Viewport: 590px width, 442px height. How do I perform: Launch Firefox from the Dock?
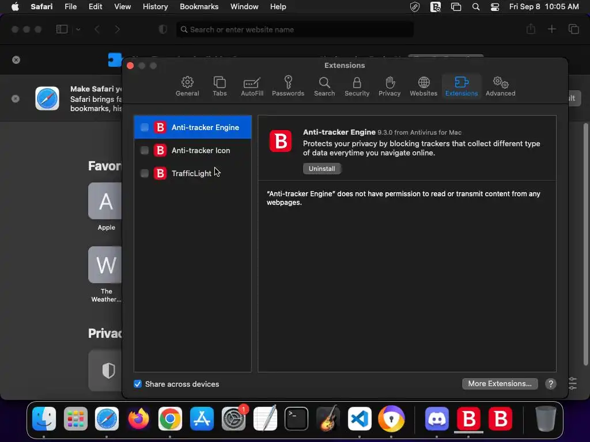pyautogui.click(x=138, y=419)
